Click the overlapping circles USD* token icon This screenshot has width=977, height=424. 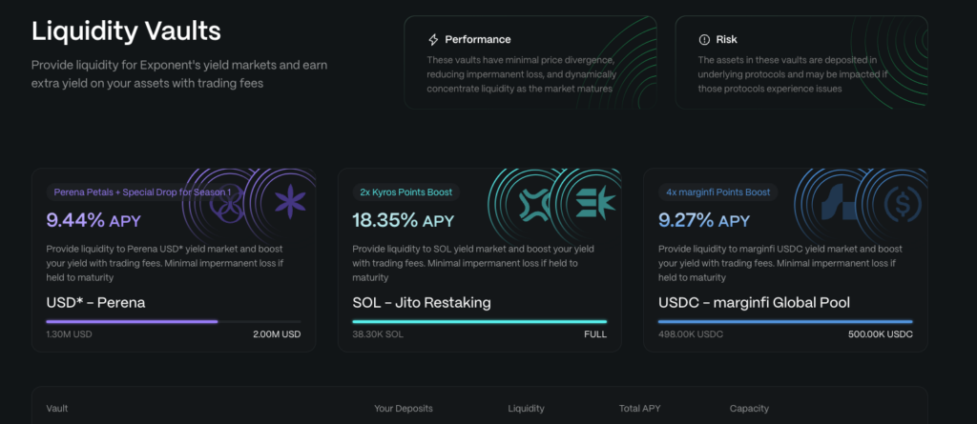(226, 203)
